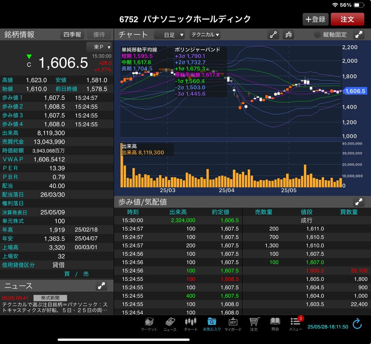Tap the red 注文 button at top

click(348, 19)
